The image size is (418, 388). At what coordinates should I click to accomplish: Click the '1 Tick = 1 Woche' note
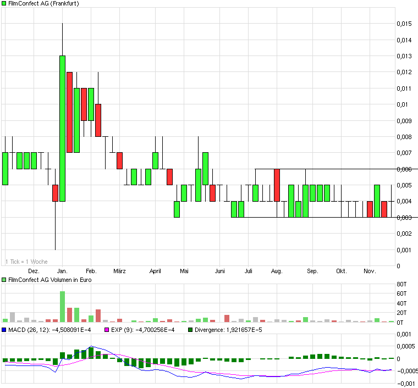click(x=26, y=262)
